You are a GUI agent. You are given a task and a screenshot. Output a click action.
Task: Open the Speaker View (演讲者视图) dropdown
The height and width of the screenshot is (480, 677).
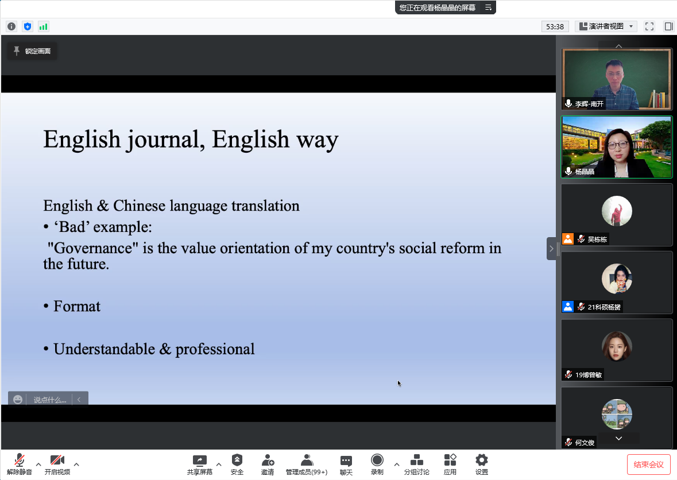606,26
